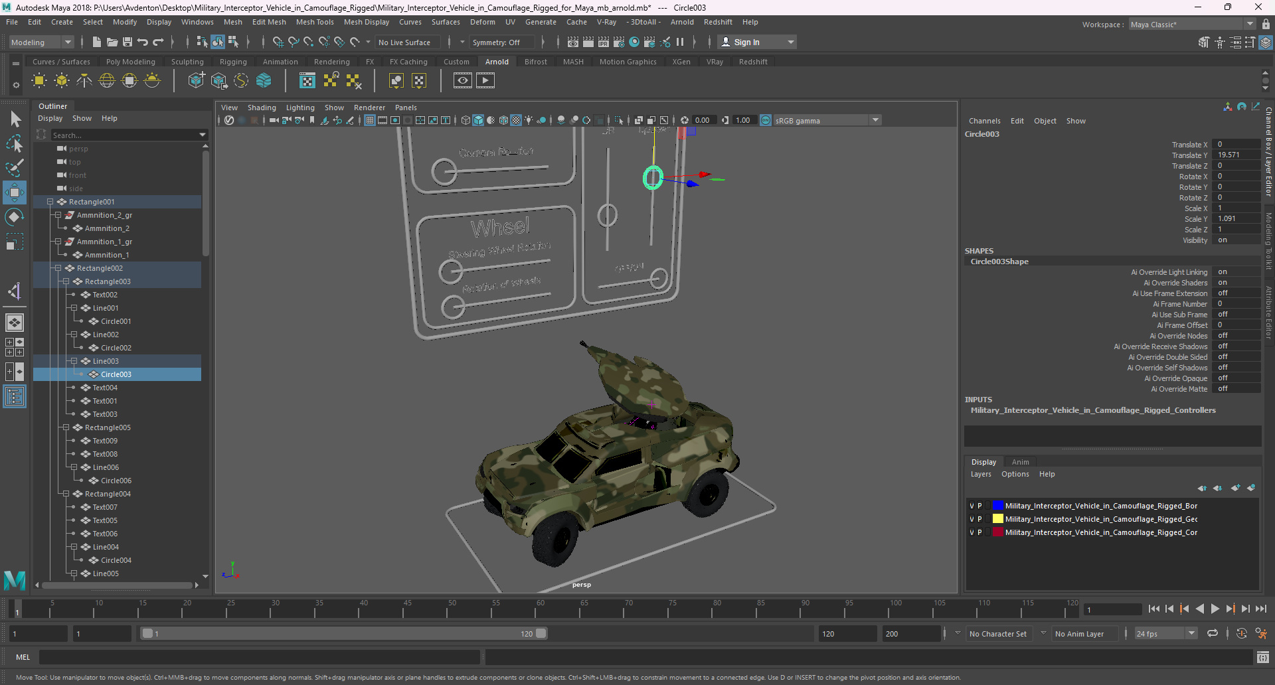Click yellow color swatch of Gec layer
1275x685 pixels.
998,519
